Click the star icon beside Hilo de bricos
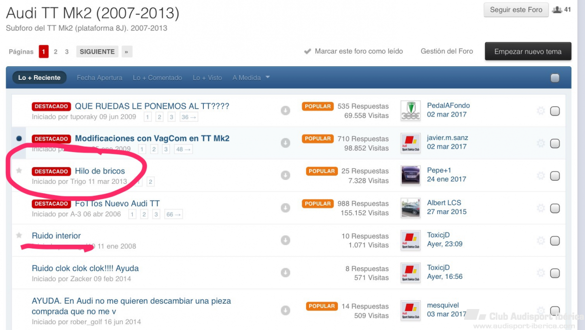Image resolution: width=585 pixels, height=330 pixels. (19, 171)
